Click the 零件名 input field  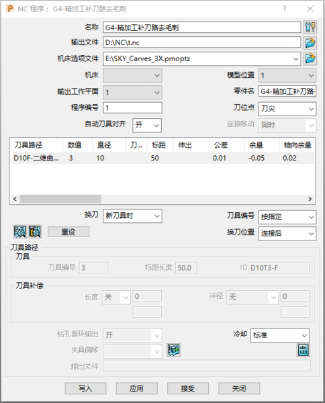(287, 91)
